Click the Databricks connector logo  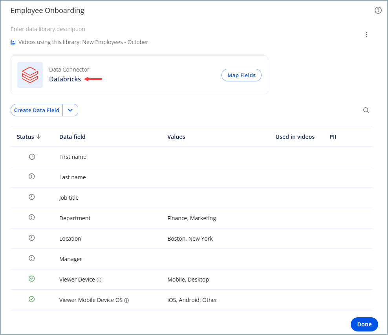30,75
